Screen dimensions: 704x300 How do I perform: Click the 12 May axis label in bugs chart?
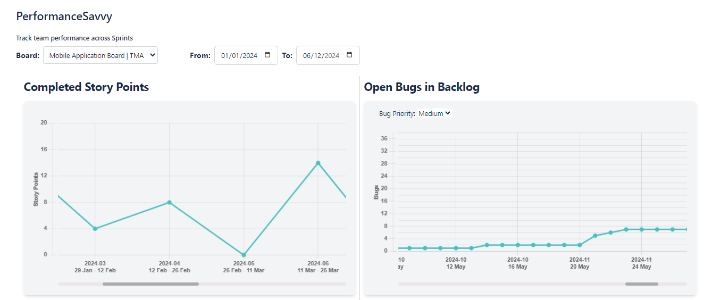tap(456, 266)
